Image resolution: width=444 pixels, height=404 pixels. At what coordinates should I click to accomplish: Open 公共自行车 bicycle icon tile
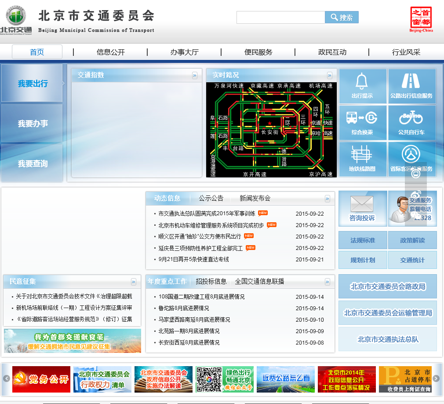click(x=412, y=123)
